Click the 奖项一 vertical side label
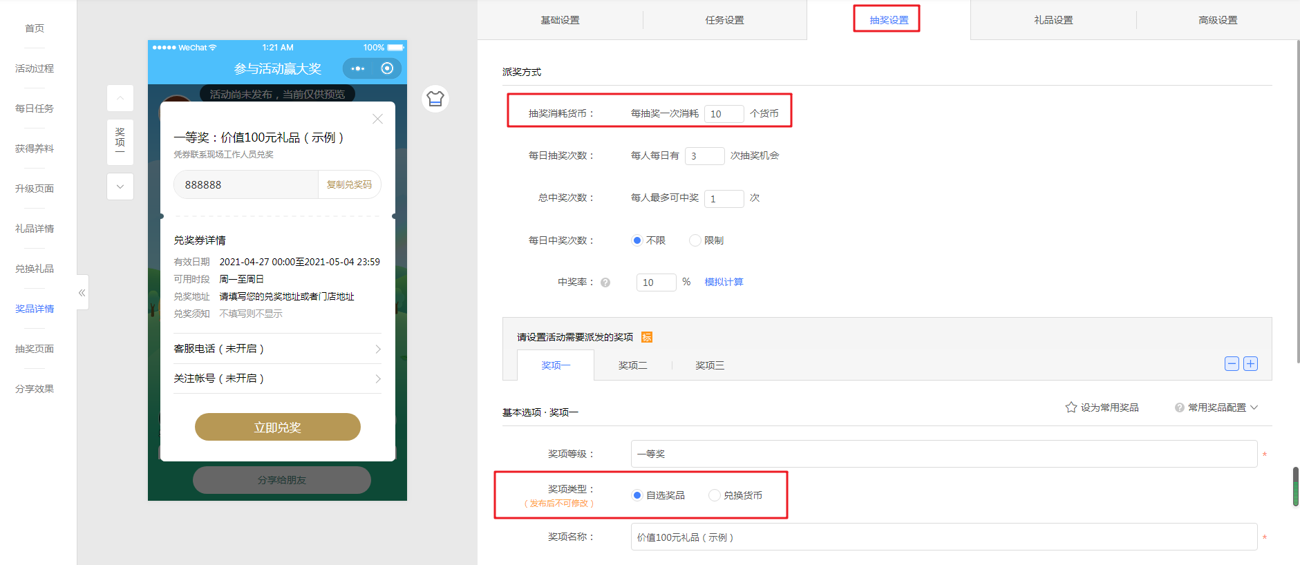This screenshot has width=1300, height=565. pyautogui.click(x=120, y=142)
